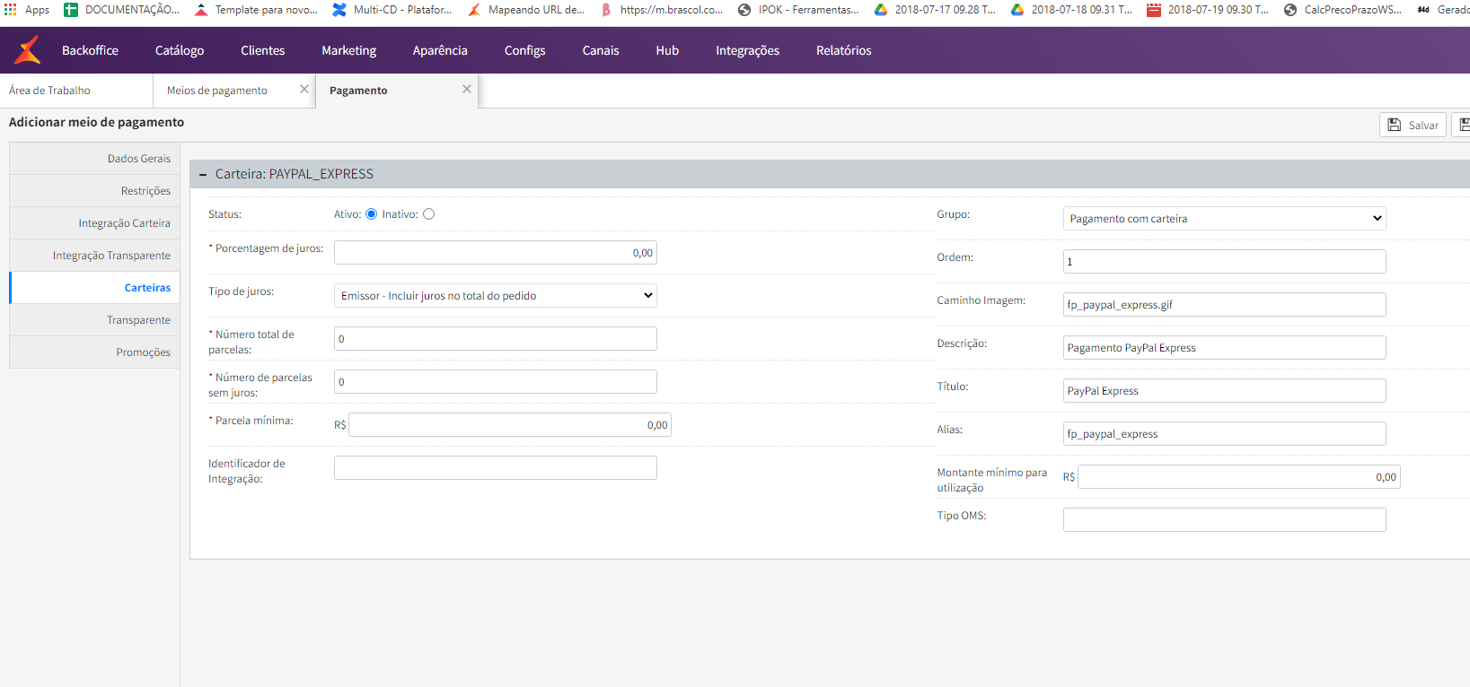Select the Carteiras sidebar item
Image resolution: width=1470 pixels, height=687 pixels.
coord(94,288)
